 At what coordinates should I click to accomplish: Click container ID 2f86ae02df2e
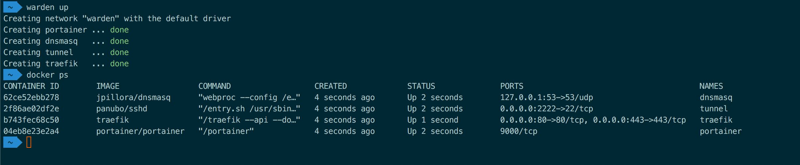coord(31,109)
